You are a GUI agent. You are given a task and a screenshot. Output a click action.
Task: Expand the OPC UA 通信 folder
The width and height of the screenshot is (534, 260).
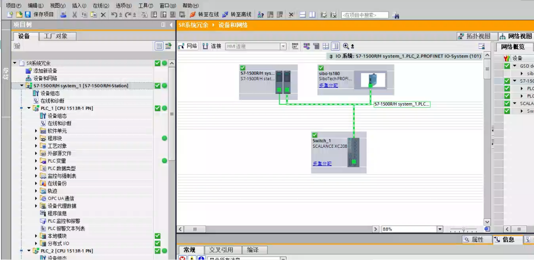pos(36,198)
